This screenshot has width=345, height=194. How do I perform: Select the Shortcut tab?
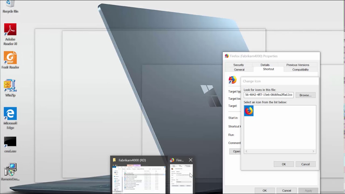click(x=268, y=69)
